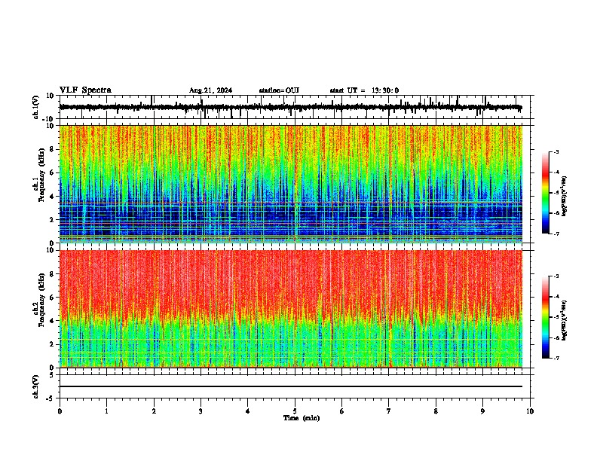
Task: Click time axis tick label "7"
Action: (389, 411)
